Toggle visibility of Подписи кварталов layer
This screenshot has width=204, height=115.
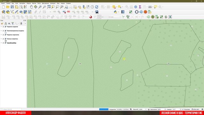pos(4,35)
